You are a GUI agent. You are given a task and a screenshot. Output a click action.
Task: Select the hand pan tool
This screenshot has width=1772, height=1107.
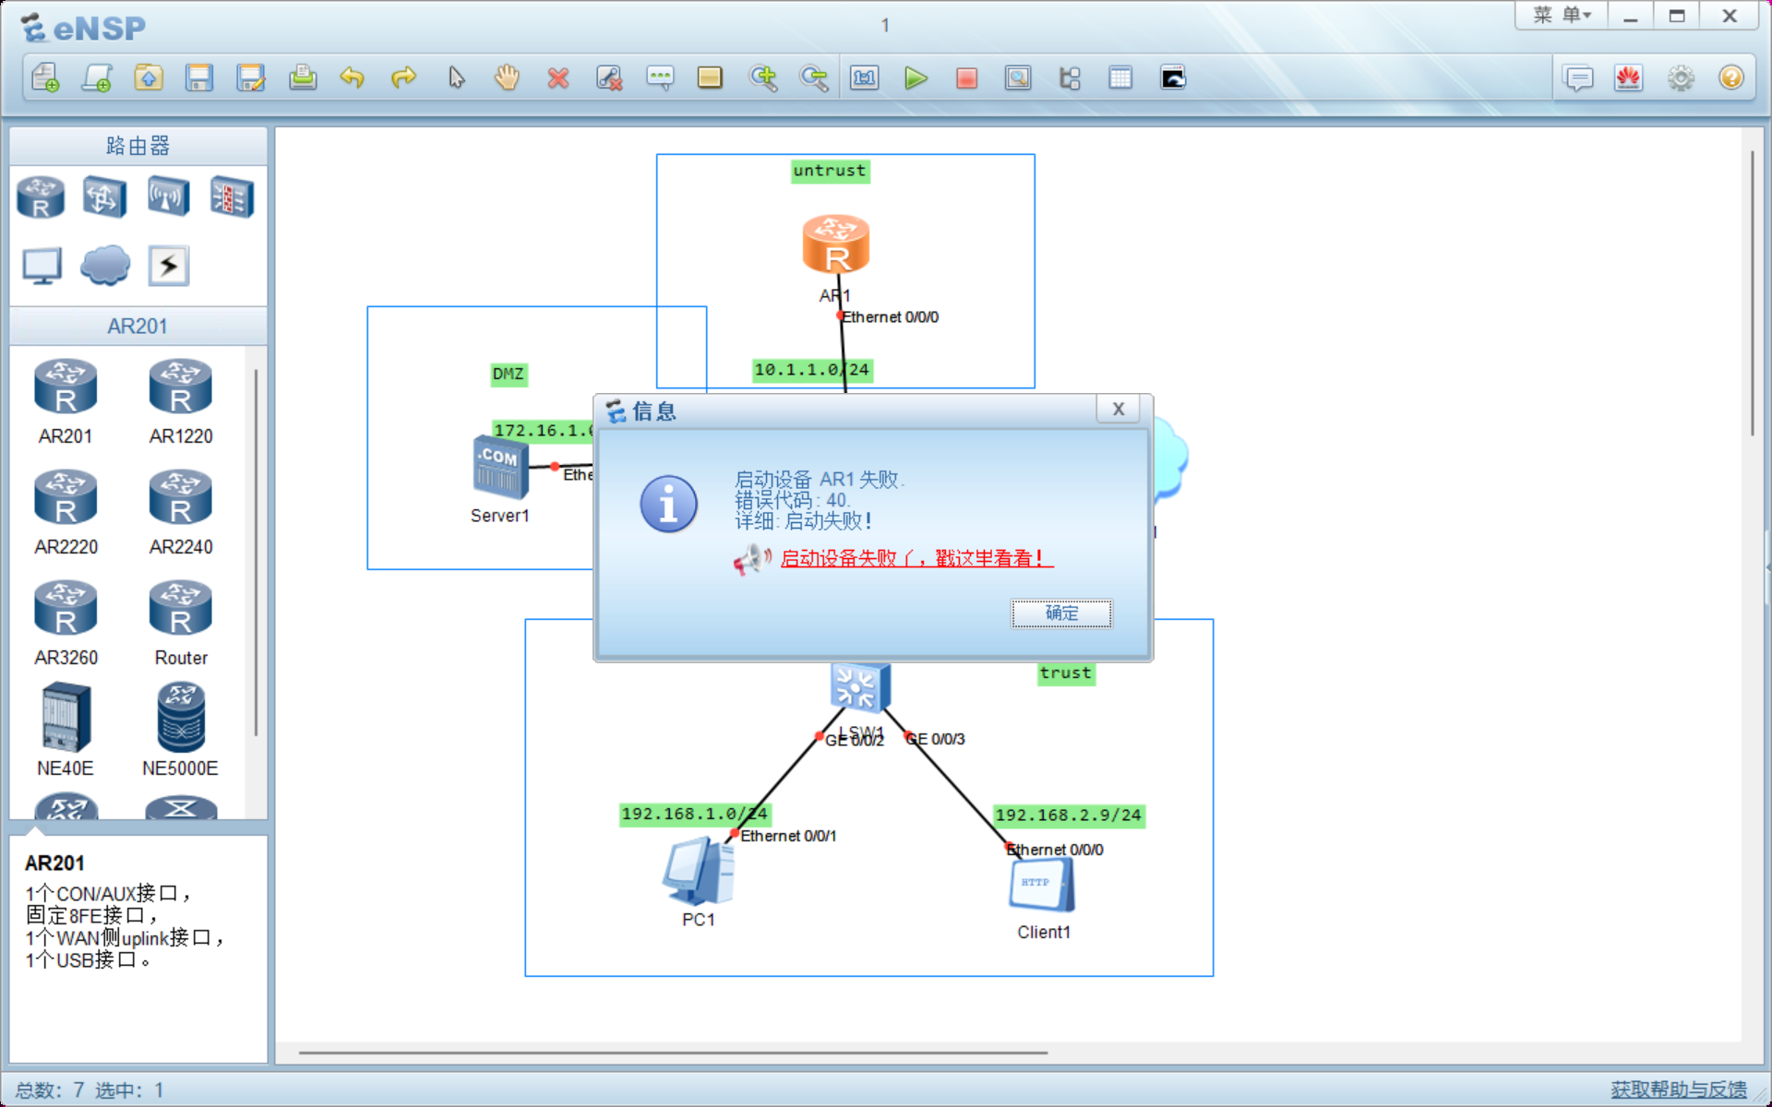tap(507, 78)
